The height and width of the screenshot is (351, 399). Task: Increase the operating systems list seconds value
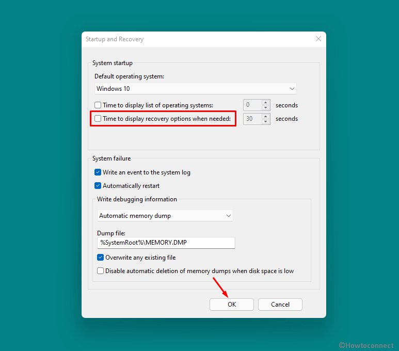[x=266, y=102]
